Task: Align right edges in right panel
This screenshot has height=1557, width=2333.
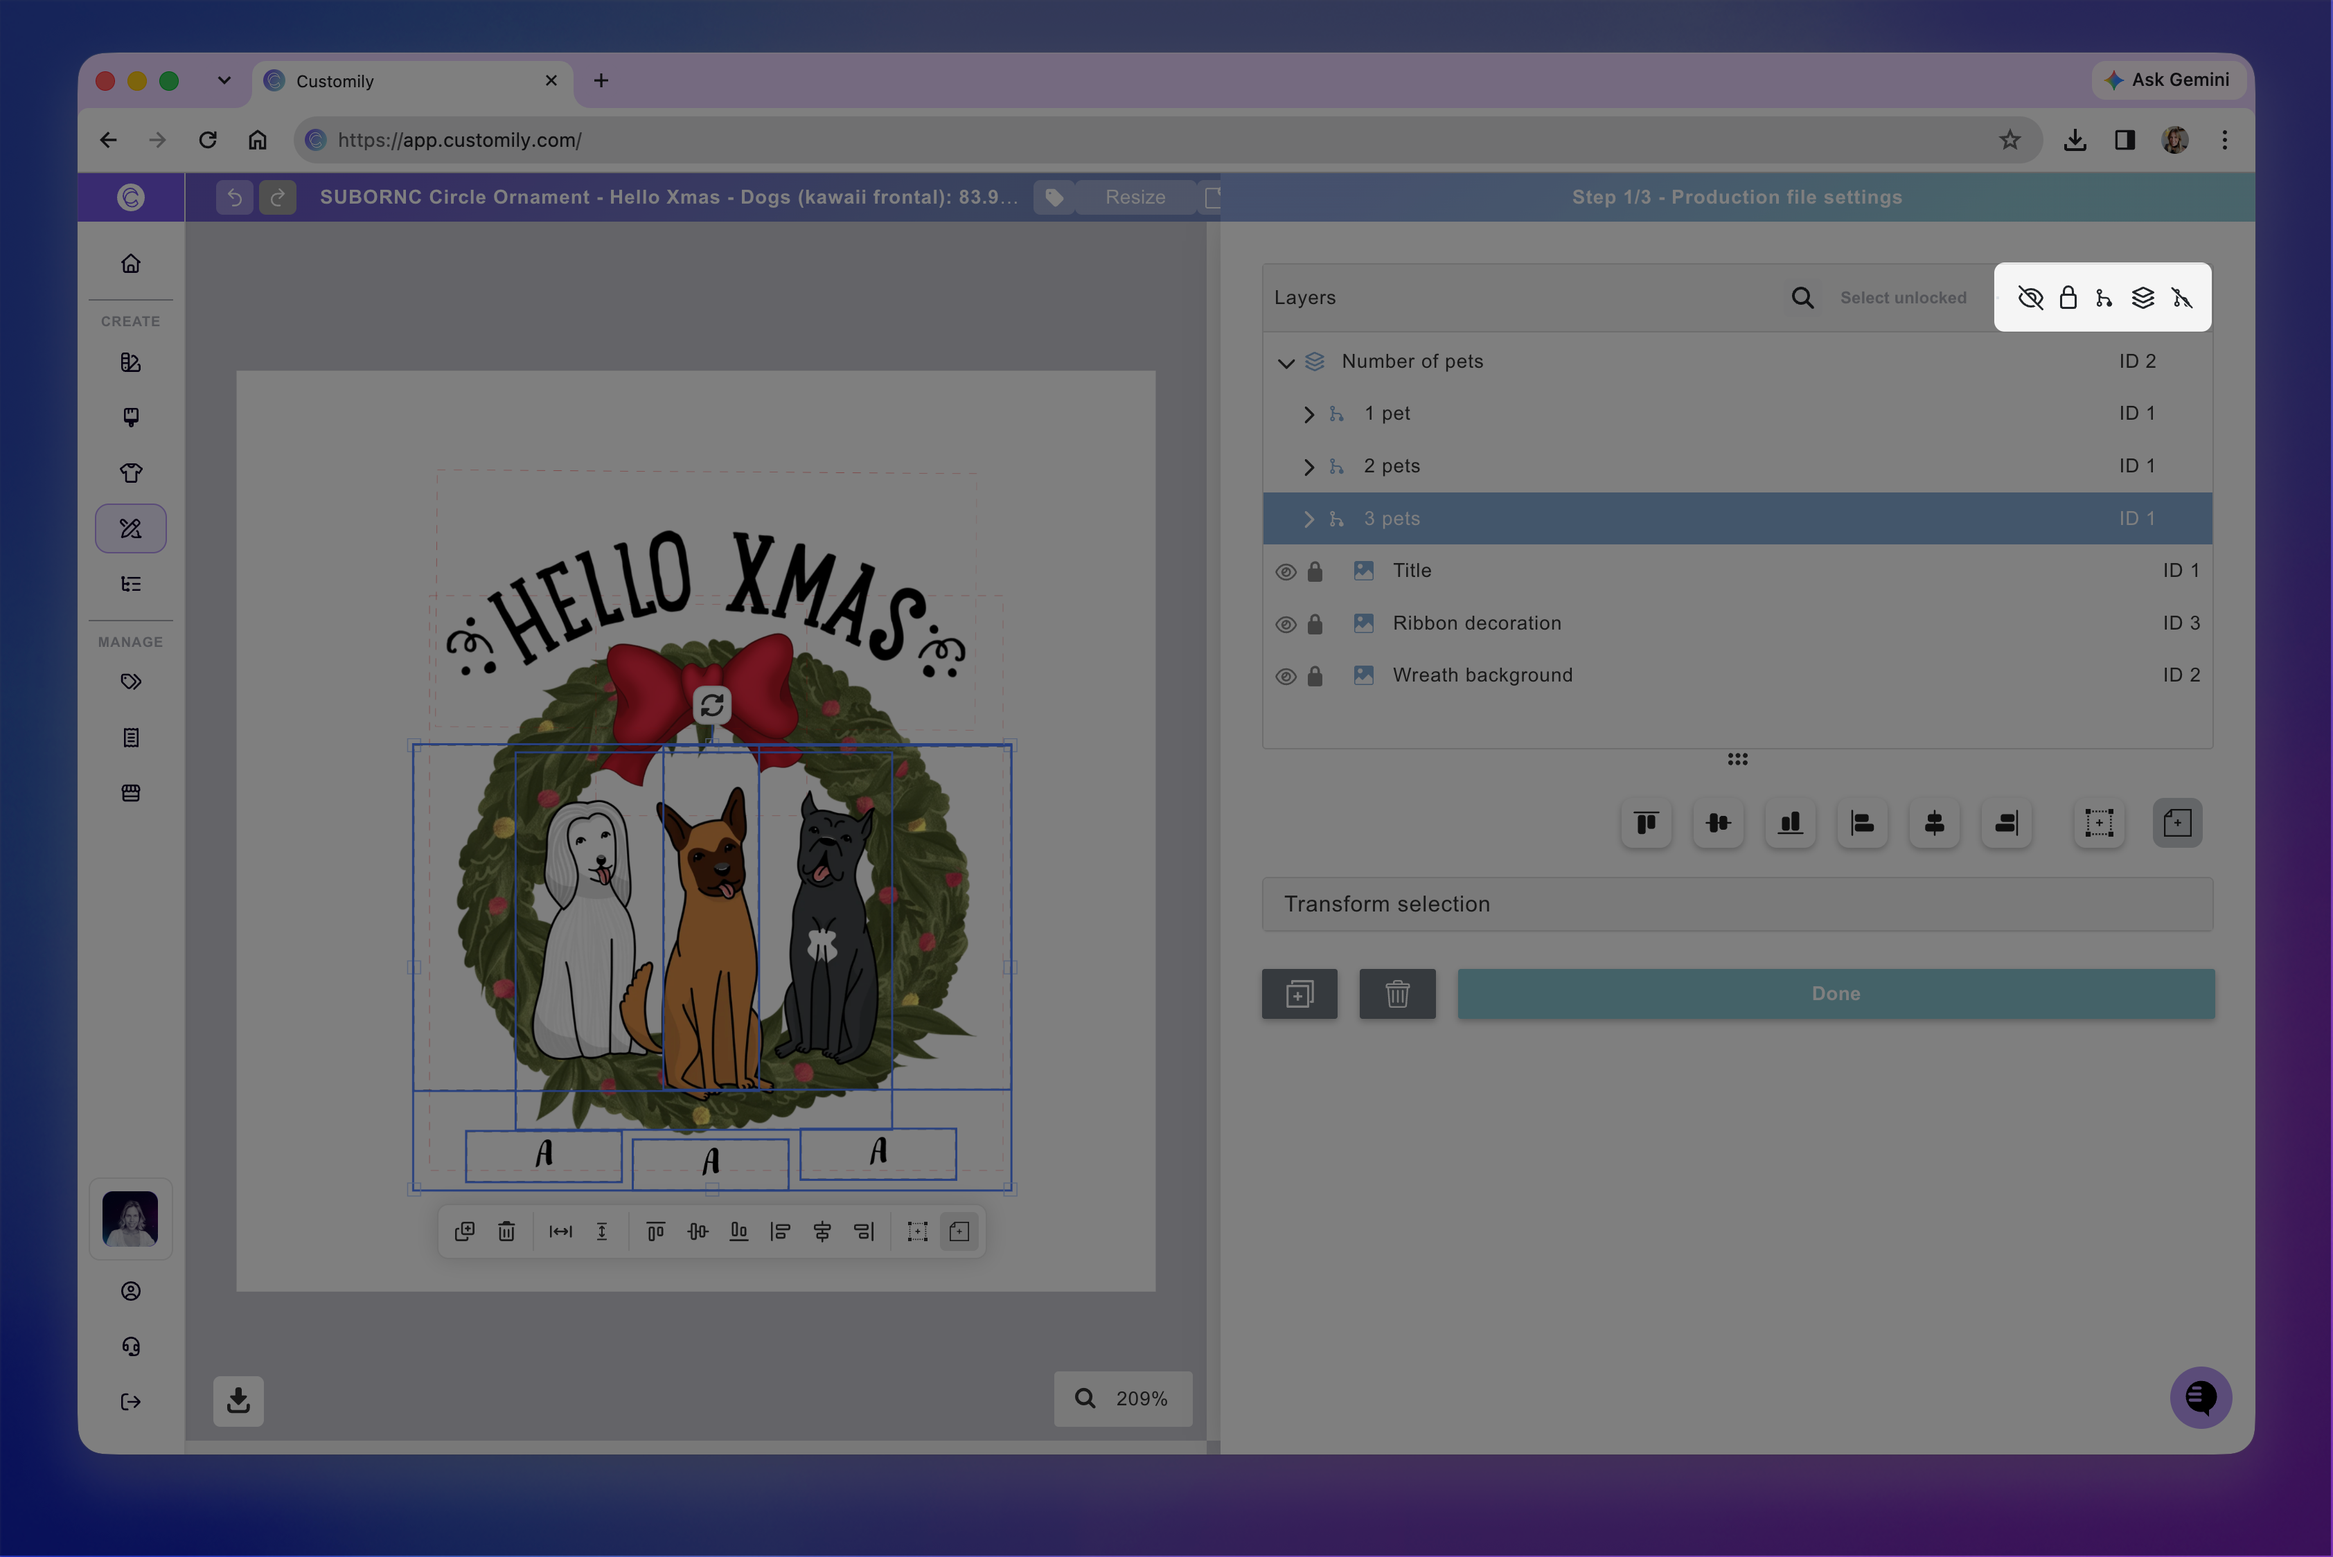Action: (2006, 822)
